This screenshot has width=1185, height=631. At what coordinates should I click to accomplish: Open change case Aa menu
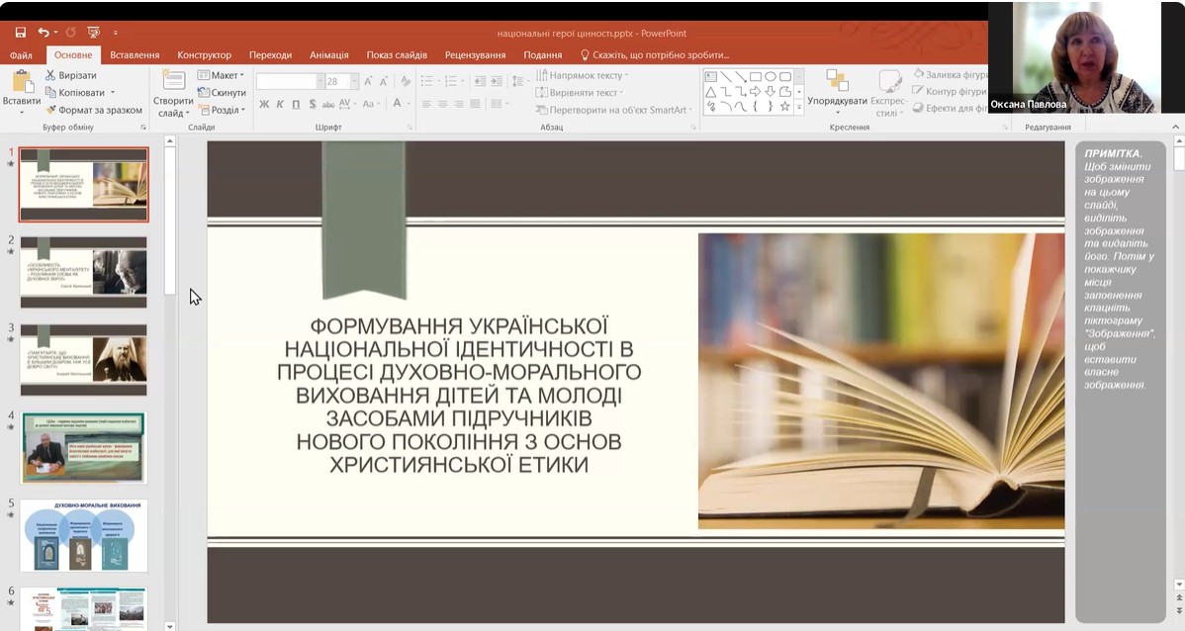tap(371, 104)
